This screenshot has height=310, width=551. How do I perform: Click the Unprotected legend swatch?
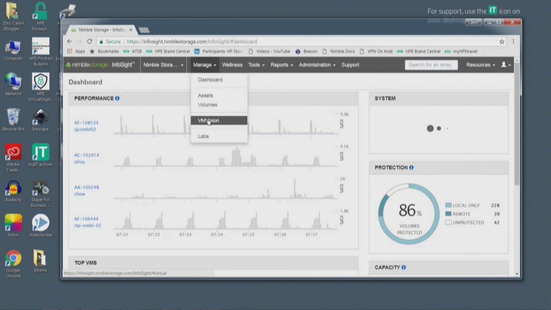tap(448, 223)
